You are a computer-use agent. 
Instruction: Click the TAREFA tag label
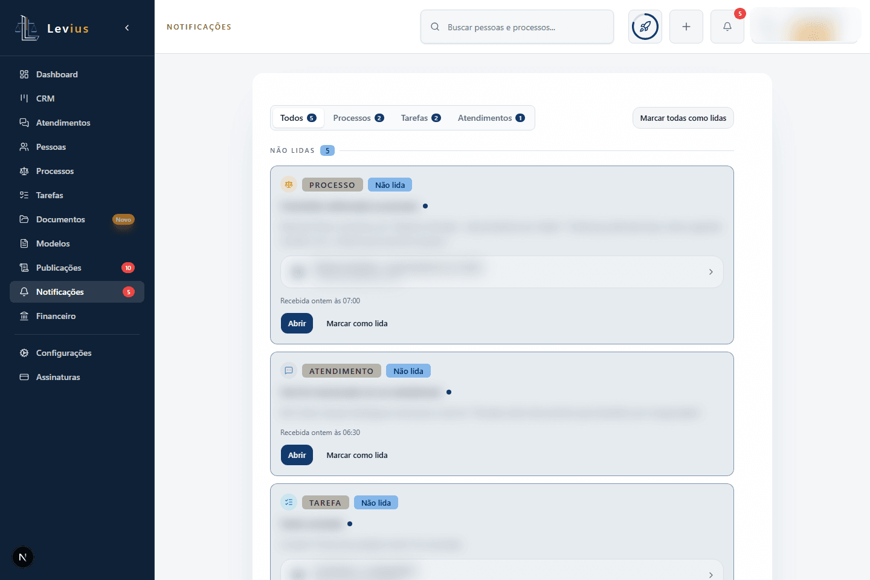pyautogui.click(x=325, y=503)
